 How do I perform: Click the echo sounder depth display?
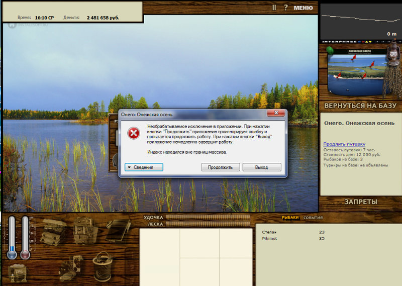[360, 22]
